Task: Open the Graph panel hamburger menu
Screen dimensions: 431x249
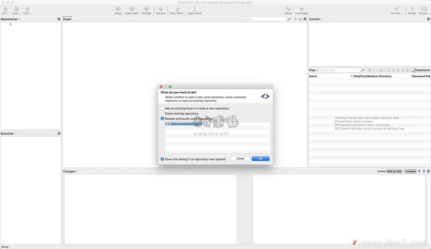Action: (305, 19)
